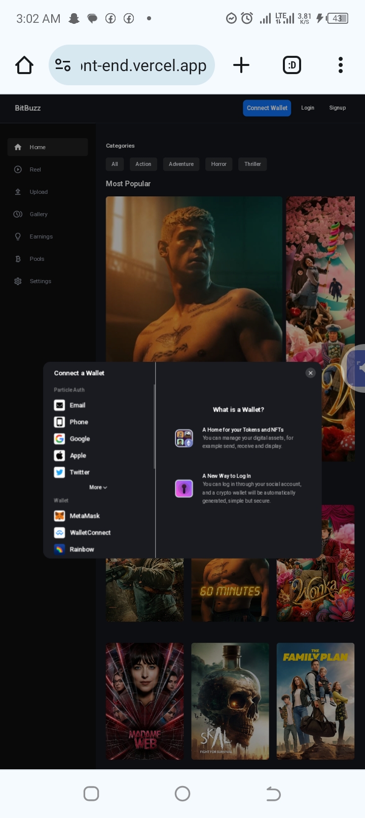Open browser three-dot menu
The width and height of the screenshot is (365, 818).
[x=340, y=65]
